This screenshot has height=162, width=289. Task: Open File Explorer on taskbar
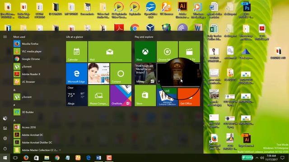(47, 158)
